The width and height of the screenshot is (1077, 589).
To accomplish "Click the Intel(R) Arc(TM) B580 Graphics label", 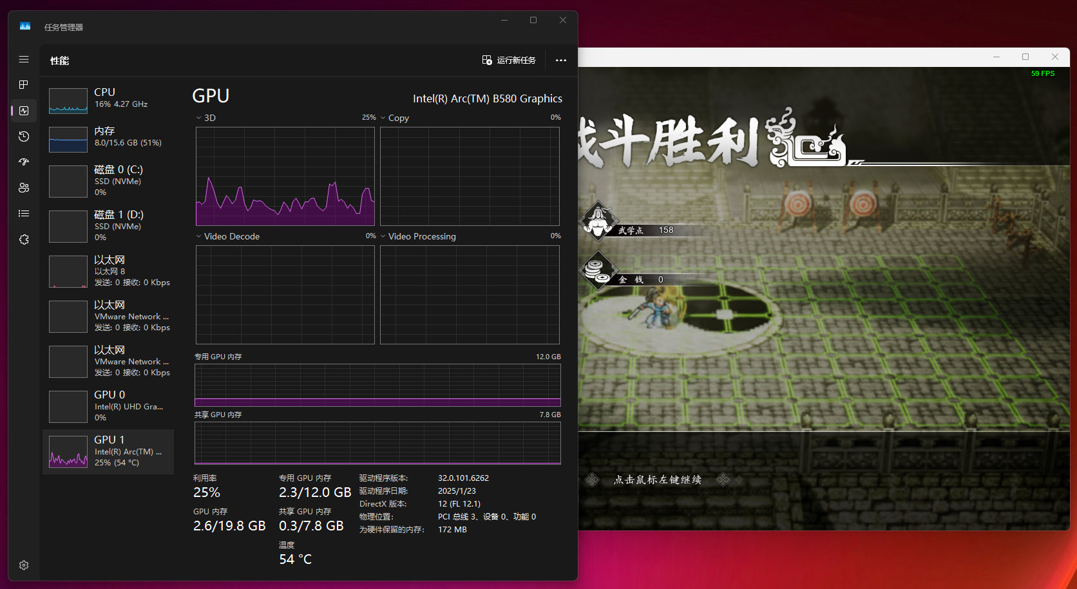I will 488,98.
